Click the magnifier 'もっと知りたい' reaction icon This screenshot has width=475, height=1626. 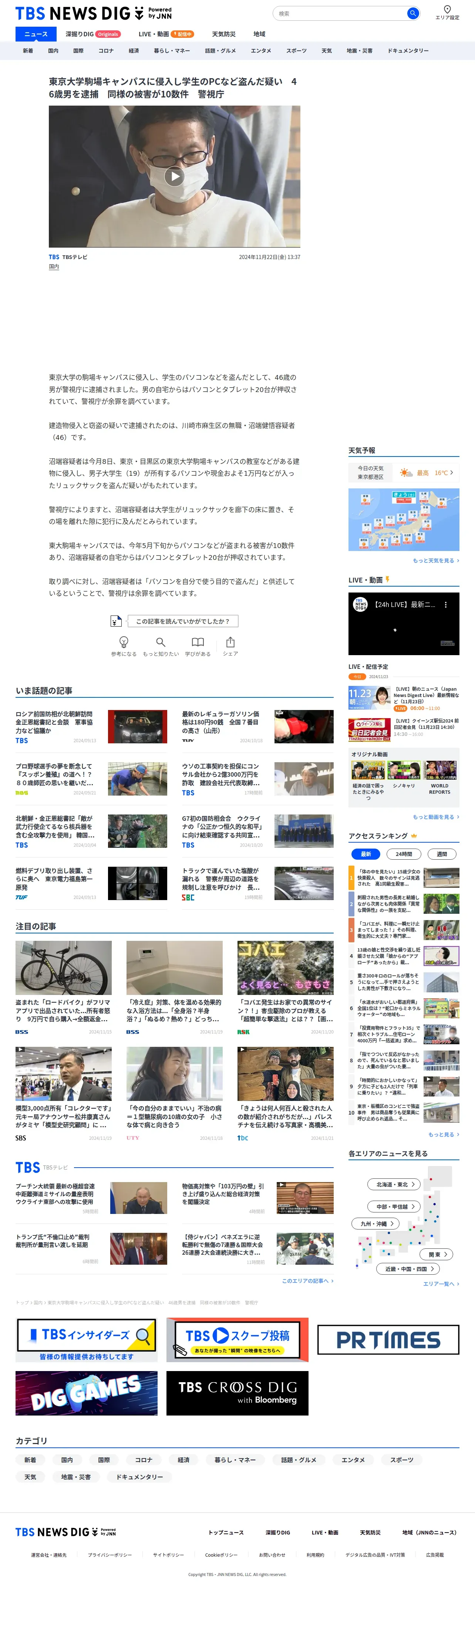tap(161, 642)
